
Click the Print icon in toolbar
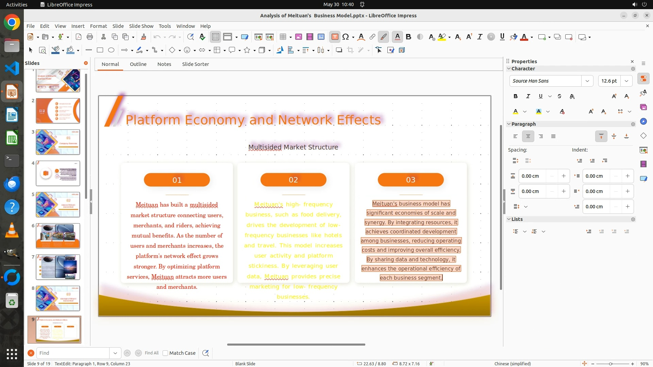click(x=90, y=37)
